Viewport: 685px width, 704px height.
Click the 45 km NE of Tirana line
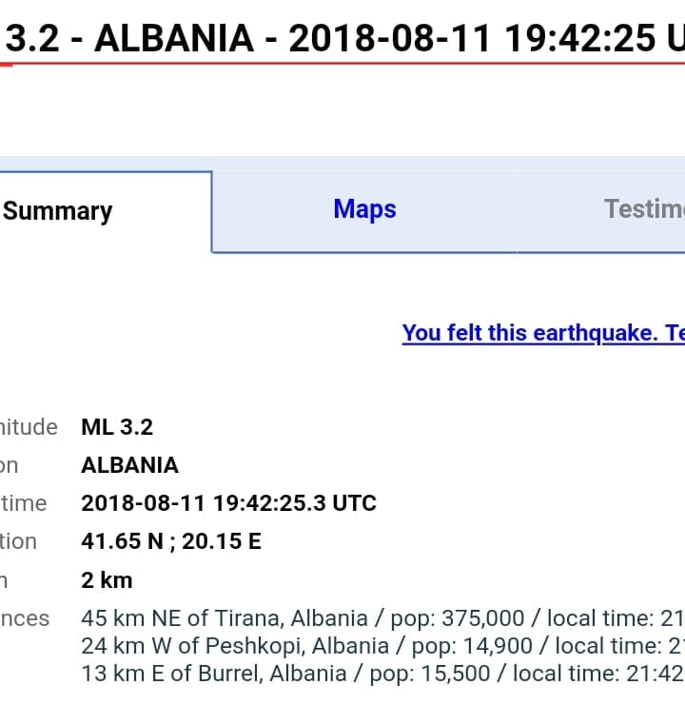tap(381, 618)
